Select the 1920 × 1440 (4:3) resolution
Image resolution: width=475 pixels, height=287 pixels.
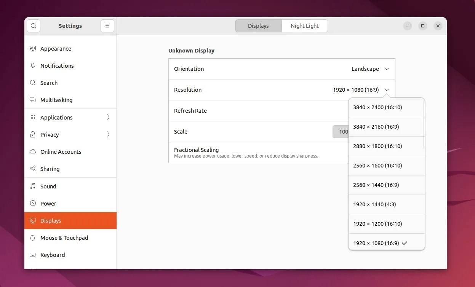[x=374, y=204]
